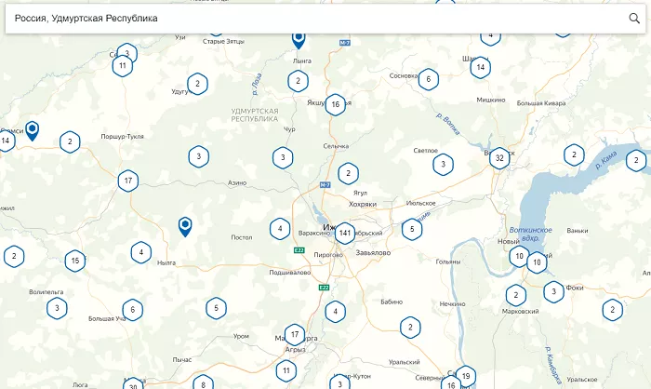
Task: Open the 6 cluster near Сосновка
Action: click(428, 79)
